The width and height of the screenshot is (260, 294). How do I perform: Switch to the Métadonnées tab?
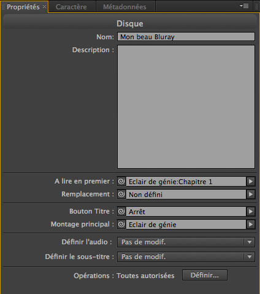click(x=125, y=7)
